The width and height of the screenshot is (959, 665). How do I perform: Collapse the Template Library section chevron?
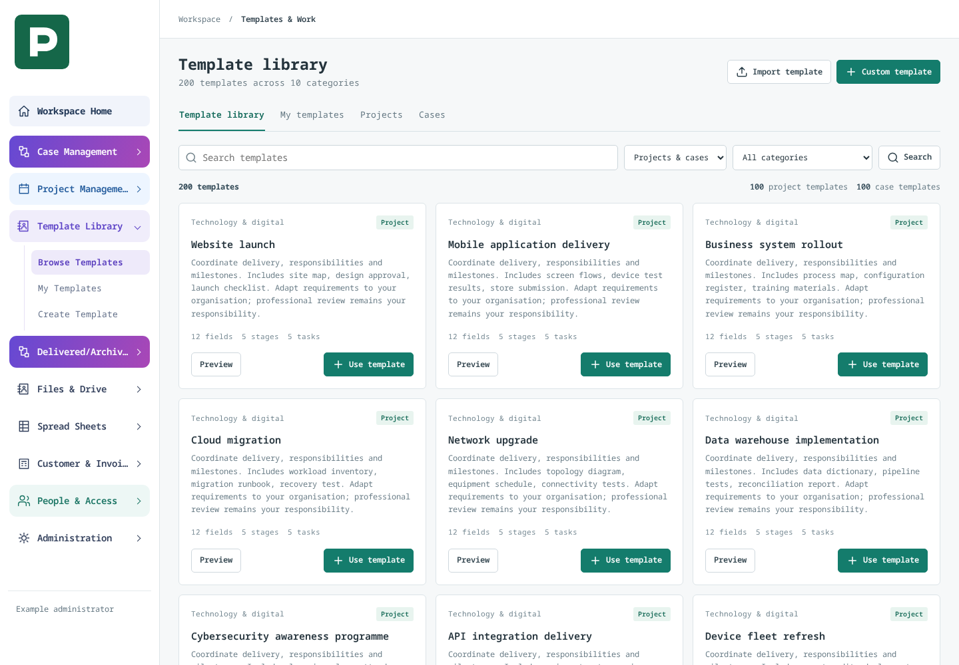click(138, 227)
